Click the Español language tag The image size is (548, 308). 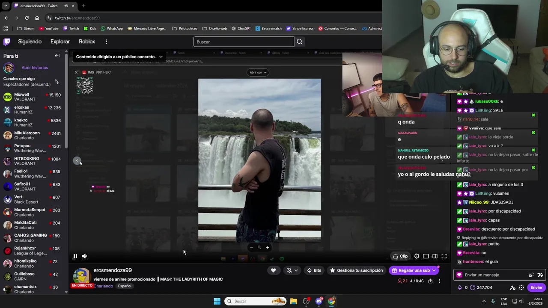pyautogui.click(x=125, y=286)
